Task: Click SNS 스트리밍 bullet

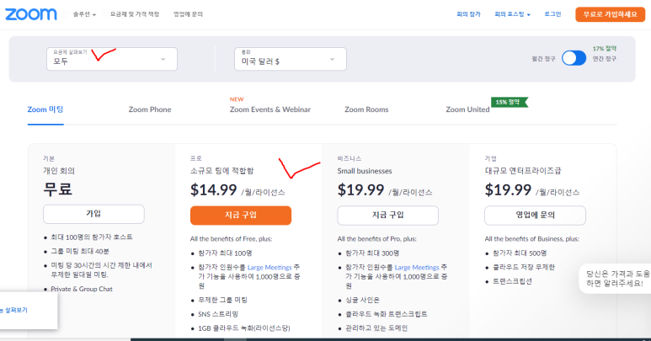Action: [x=218, y=314]
